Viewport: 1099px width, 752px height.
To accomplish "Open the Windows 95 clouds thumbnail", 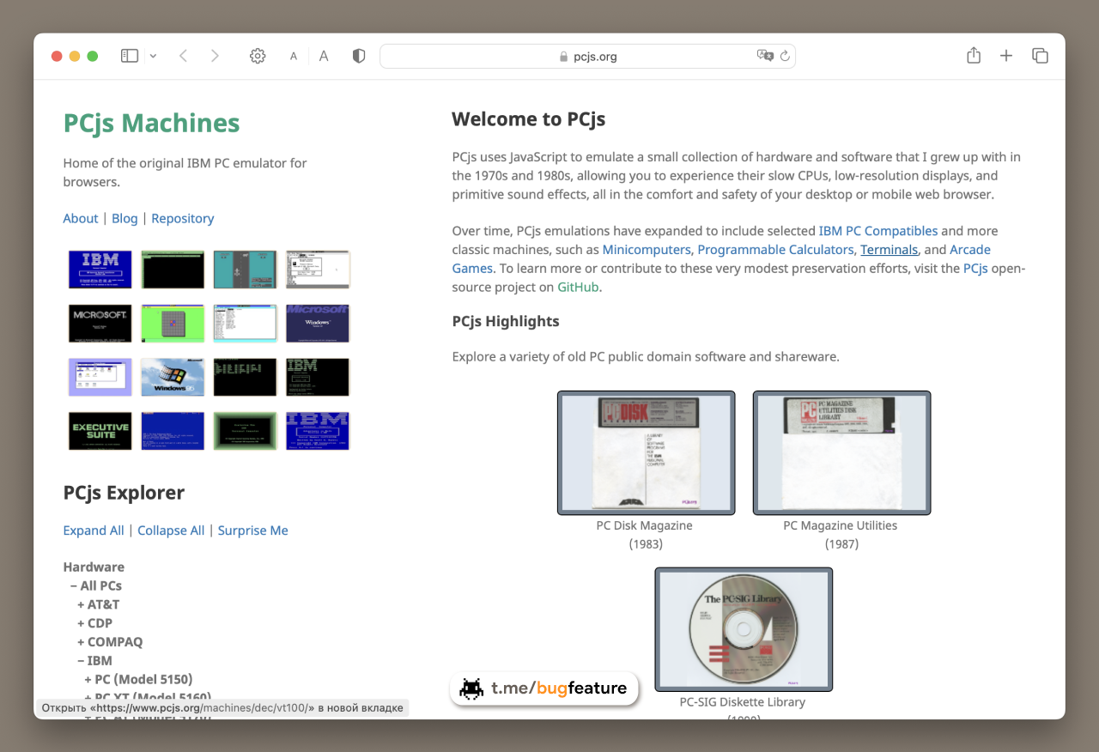I will [x=173, y=377].
